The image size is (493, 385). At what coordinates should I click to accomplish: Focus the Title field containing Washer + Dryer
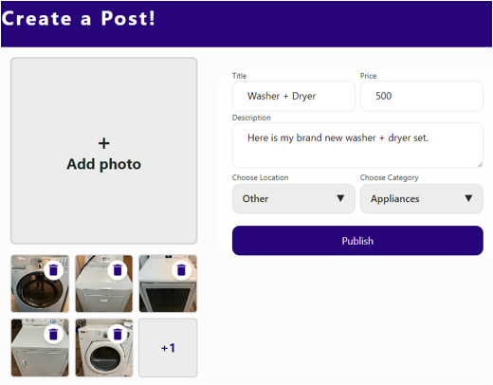tap(294, 96)
